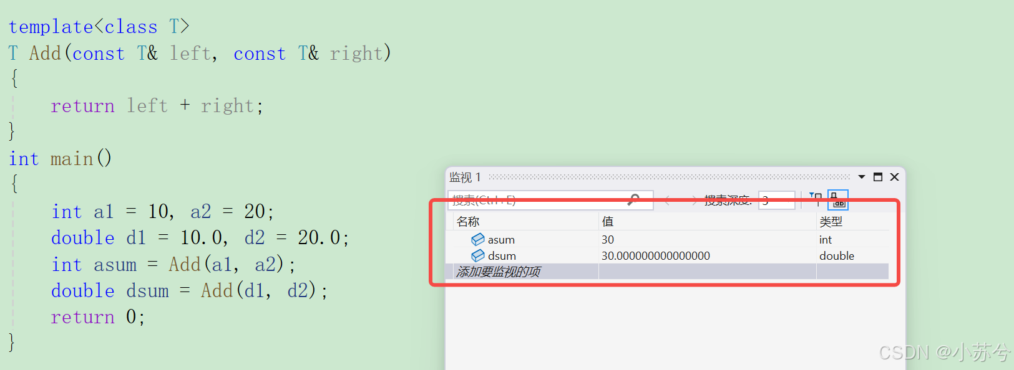Select the asum watch row name
This screenshot has height=370, width=1014.
pyautogui.click(x=501, y=240)
